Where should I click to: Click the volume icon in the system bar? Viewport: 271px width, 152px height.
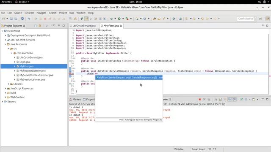(260, 2)
